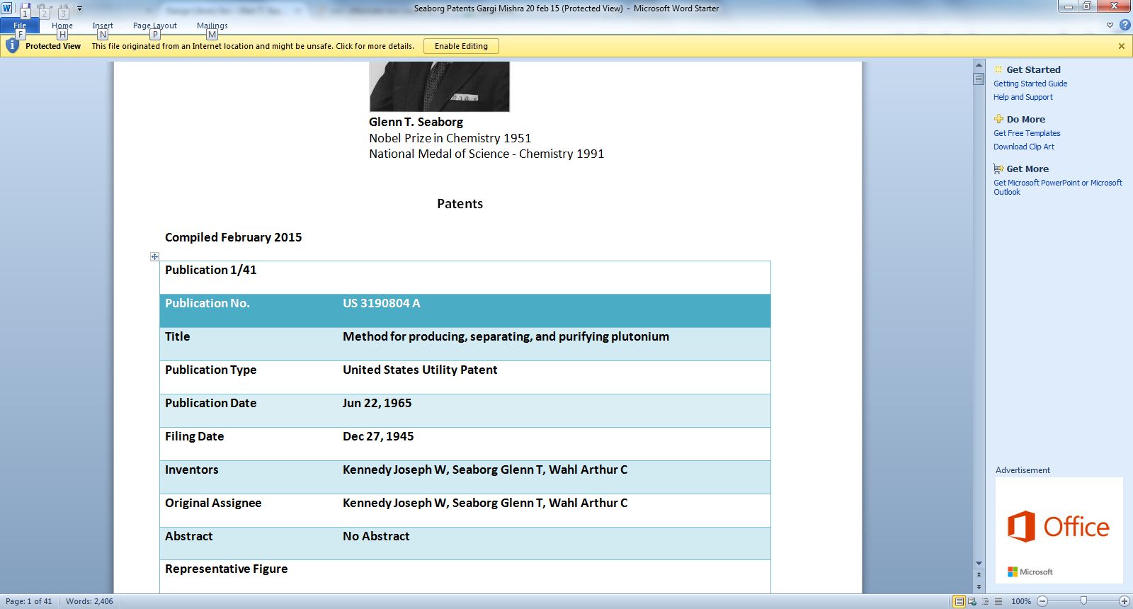1133x609 pixels.
Task: Open Word Help question mark icon
Action: click(x=1125, y=25)
